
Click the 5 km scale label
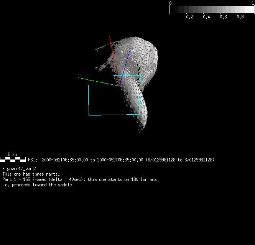point(12,155)
